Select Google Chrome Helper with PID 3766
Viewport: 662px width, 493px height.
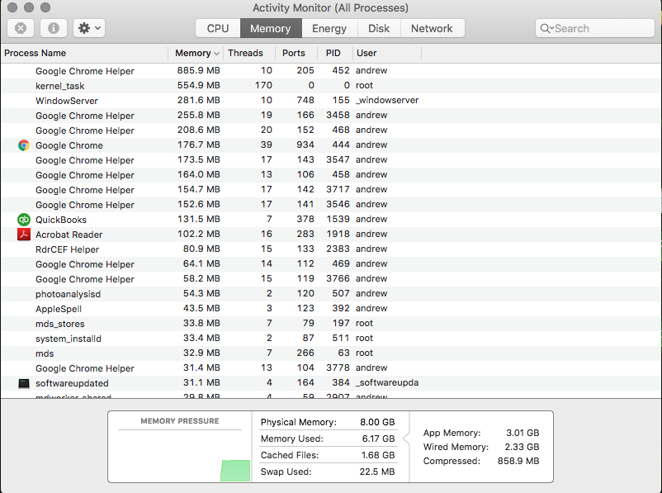coord(331,279)
